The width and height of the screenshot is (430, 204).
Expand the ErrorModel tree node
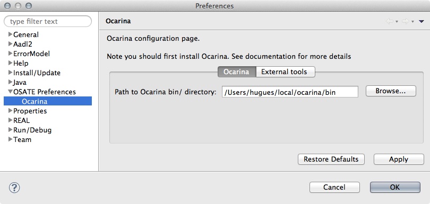(11, 54)
